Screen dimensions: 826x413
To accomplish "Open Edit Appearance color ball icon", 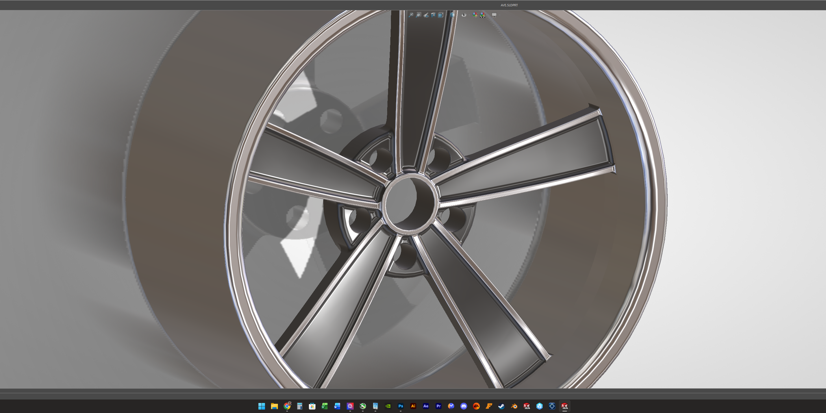I will point(475,15).
